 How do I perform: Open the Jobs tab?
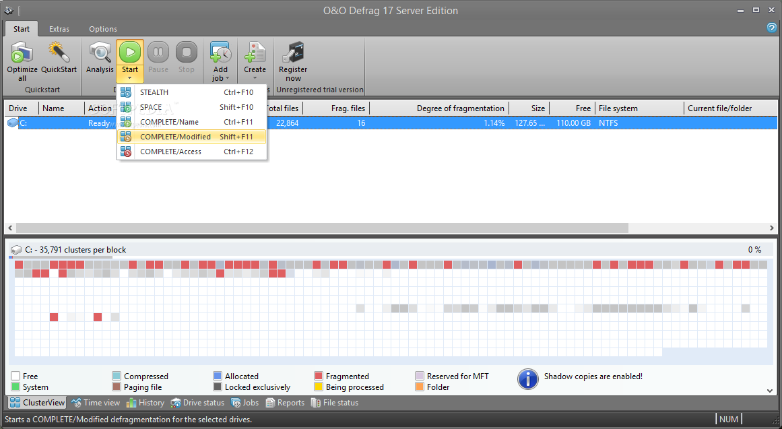pos(245,403)
